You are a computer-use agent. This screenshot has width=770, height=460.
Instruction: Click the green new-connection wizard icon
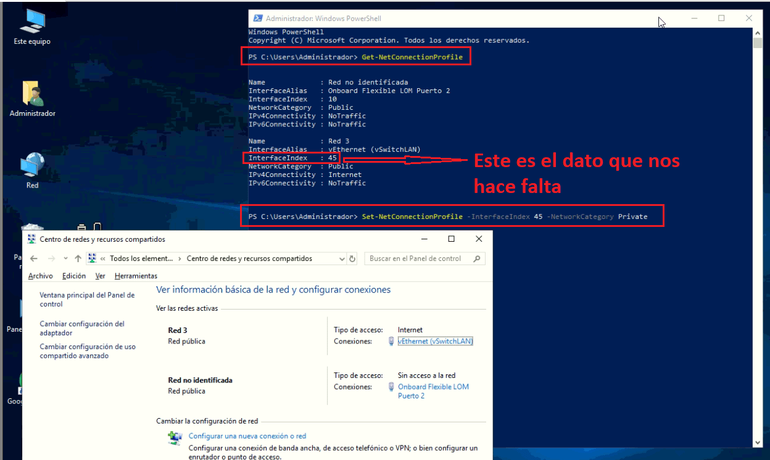[x=175, y=436]
